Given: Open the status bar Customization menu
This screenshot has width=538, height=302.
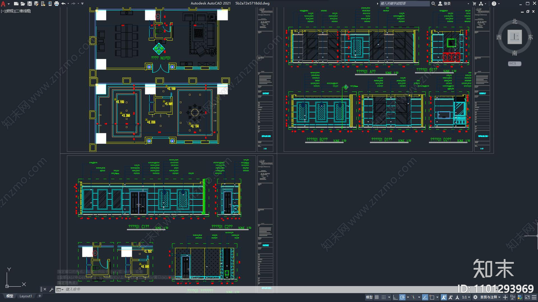Looking at the screenshot, I should coord(534,297).
